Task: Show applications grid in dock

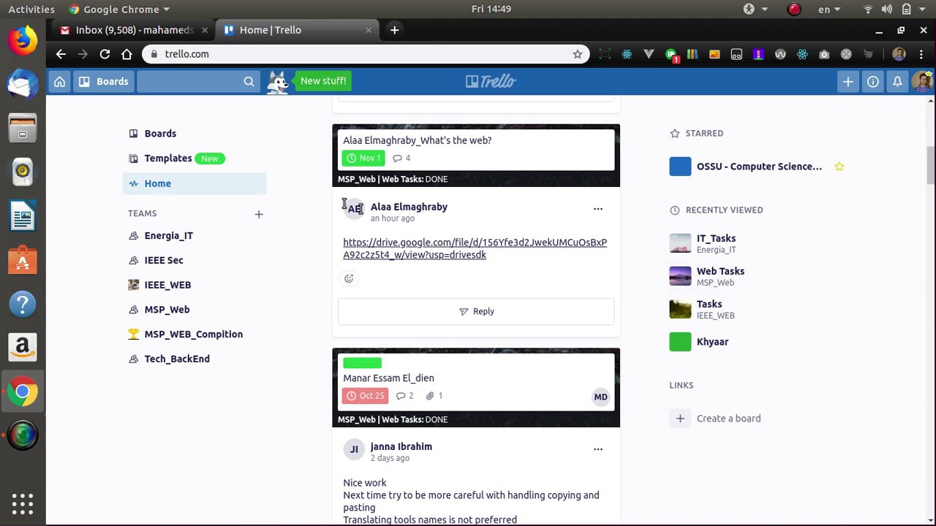Action: 23,503
